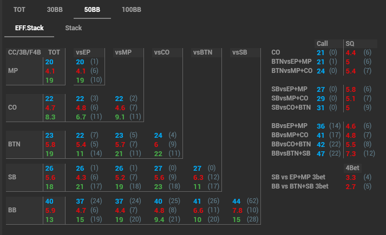Click the BBvsBTN+SB row label
The image size is (386, 235).
[290, 153]
